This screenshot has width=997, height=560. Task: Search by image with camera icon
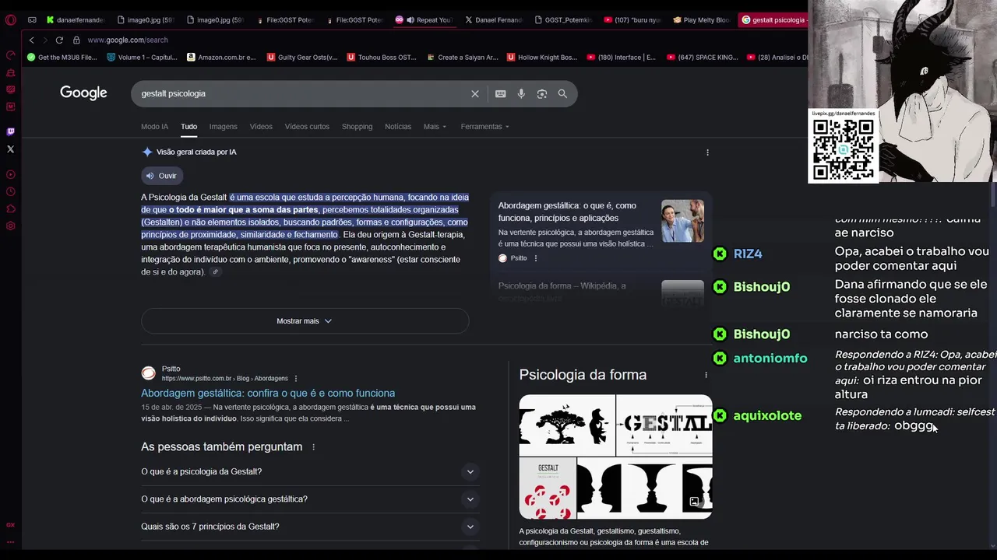point(541,94)
